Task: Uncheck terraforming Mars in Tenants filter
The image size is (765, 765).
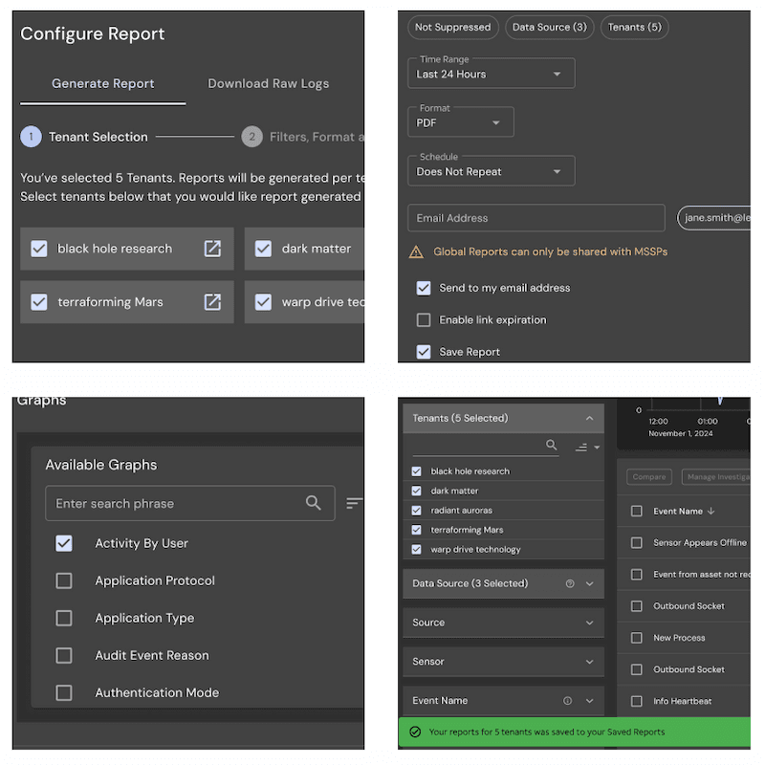Action: (x=416, y=530)
